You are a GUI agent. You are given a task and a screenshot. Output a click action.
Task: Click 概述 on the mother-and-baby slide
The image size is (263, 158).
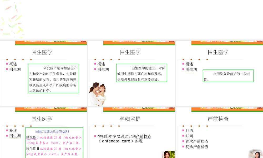(x=101, y=64)
